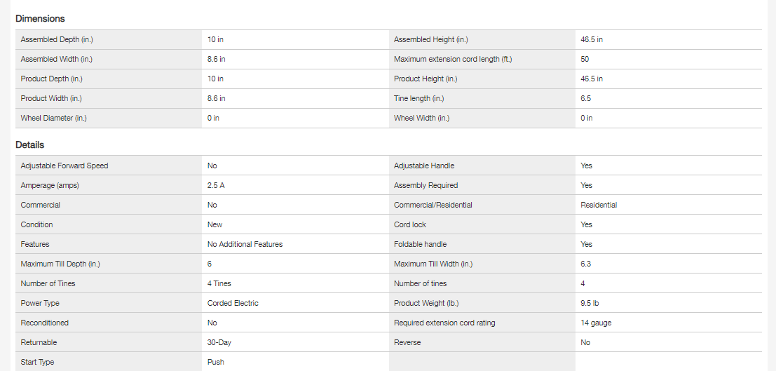The image size is (776, 371).
Task: Select the Cord lock label
Action: [x=410, y=225]
